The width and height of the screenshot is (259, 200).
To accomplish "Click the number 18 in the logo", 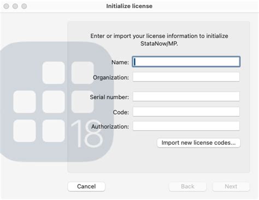I will tap(87, 133).
